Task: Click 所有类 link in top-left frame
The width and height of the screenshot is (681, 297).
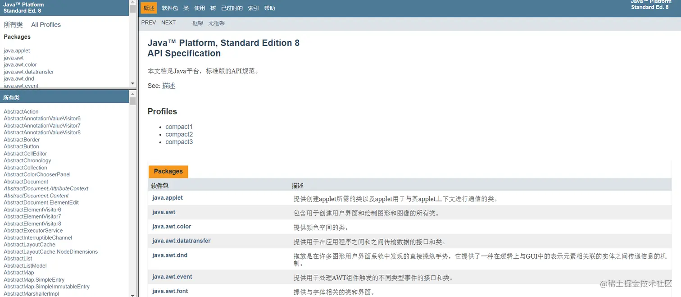Action: (13, 25)
